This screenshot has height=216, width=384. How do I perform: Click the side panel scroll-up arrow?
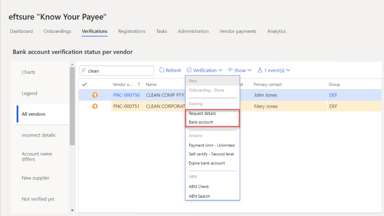pos(72,64)
